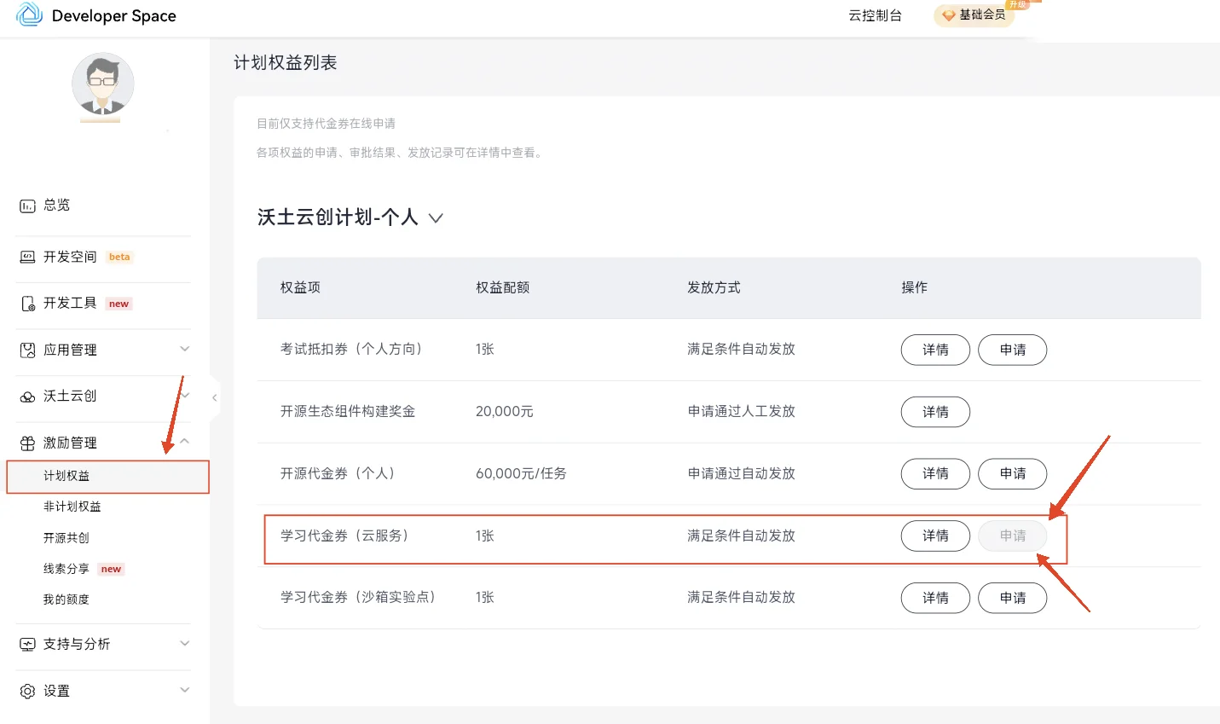1220x724 pixels.
Task: Click the 开发空间 sidebar icon
Action: point(27,257)
